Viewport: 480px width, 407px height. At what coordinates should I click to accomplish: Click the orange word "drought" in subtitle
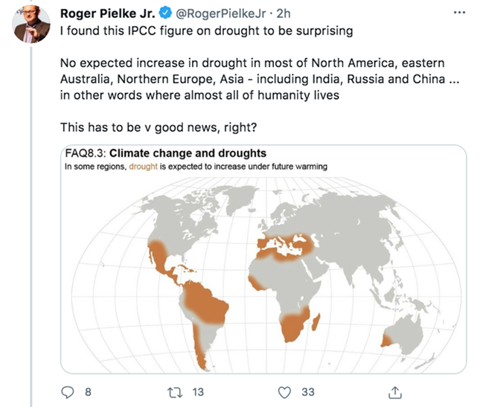[143, 167]
